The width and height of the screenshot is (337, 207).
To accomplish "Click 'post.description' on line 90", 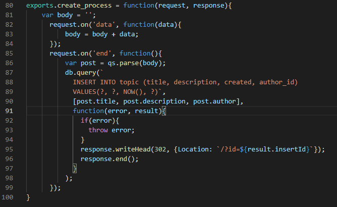I will coord(154,101).
